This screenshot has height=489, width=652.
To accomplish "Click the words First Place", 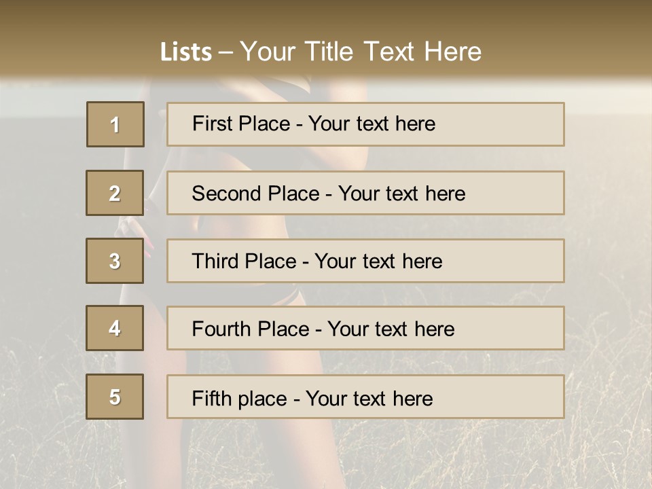I will tap(242, 124).
